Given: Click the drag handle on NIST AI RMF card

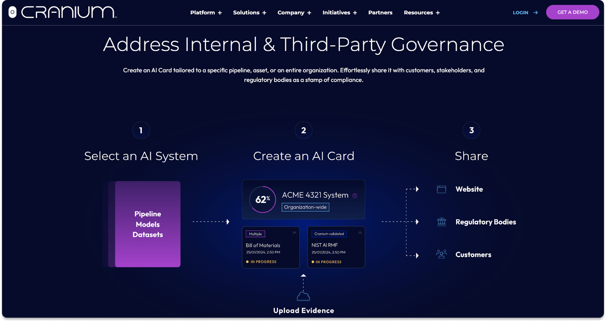Looking at the screenshot, I should pyautogui.click(x=360, y=233).
